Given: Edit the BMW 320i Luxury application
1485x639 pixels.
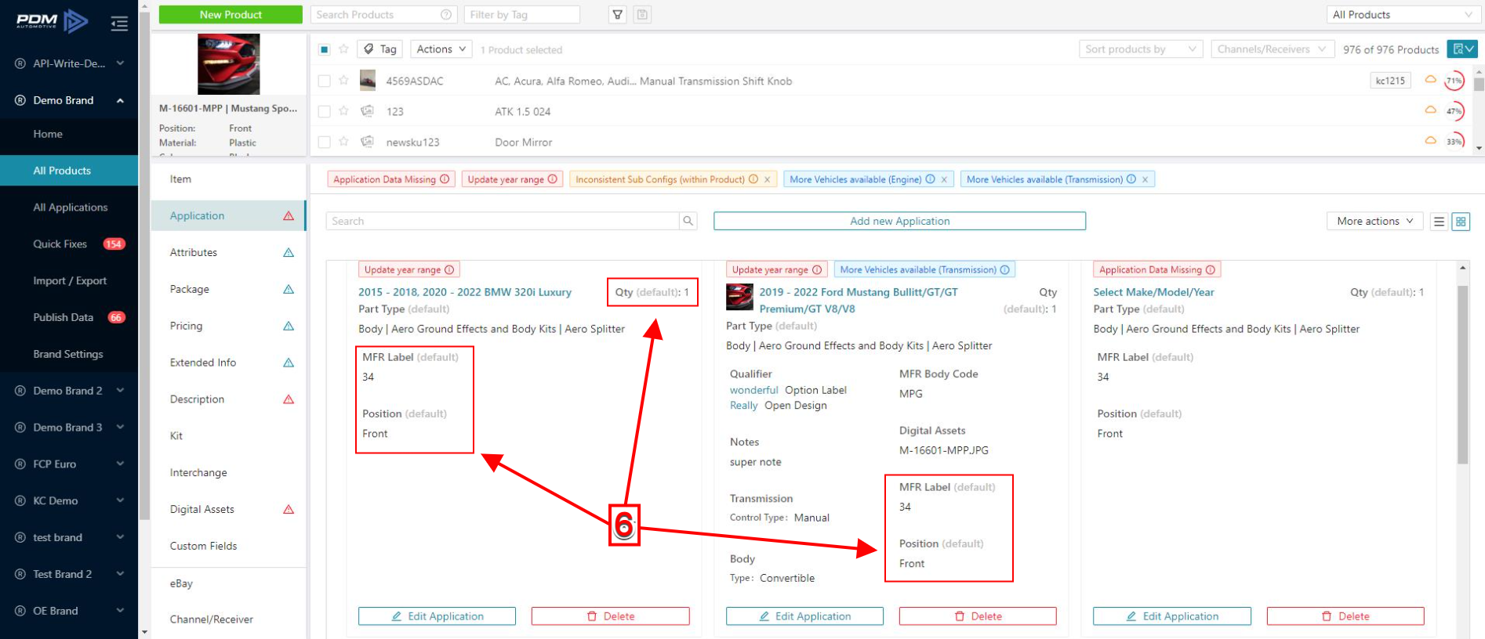Looking at the screenshot, I should (437, 616).
